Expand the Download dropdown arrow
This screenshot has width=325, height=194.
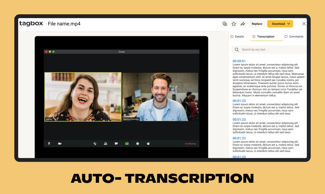pyautogui.click(x=289, y=24)
